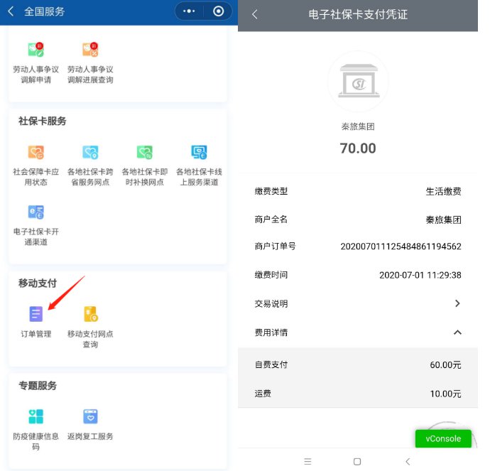This screenshot has height=471, width=490.
Task: Select the 缴费时间 label
Action: point(271,275)
